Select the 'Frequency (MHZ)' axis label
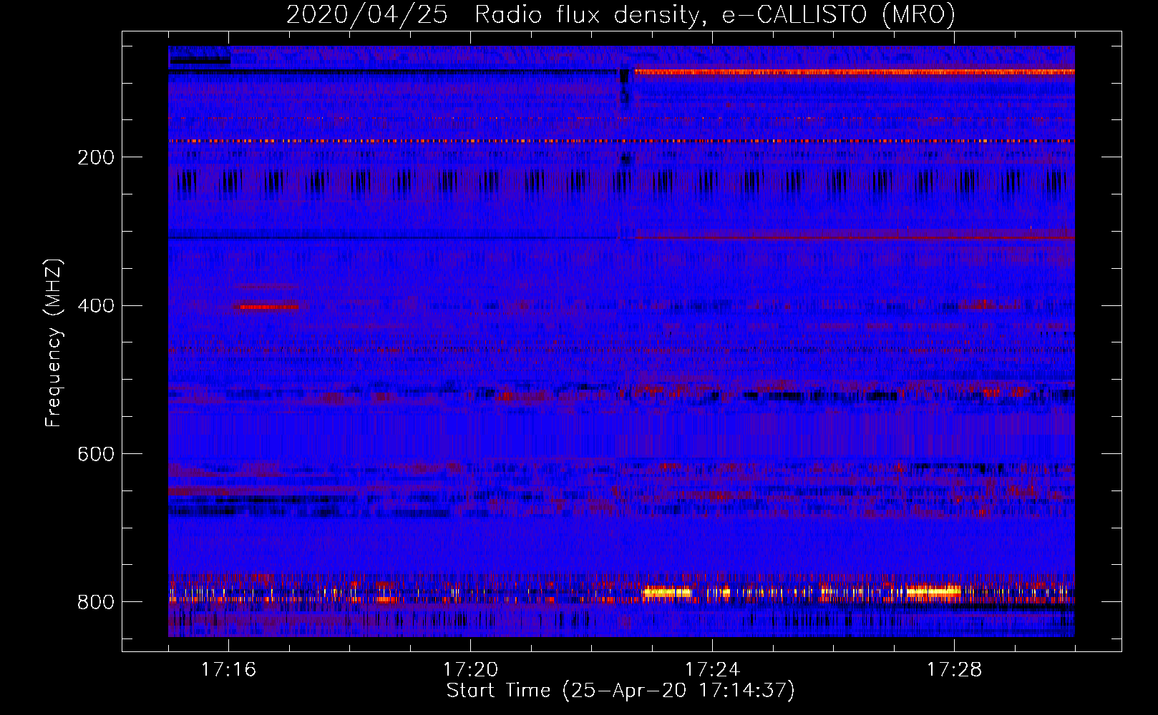The height and width of the screenshot is (715, 1158). (53, 343)
